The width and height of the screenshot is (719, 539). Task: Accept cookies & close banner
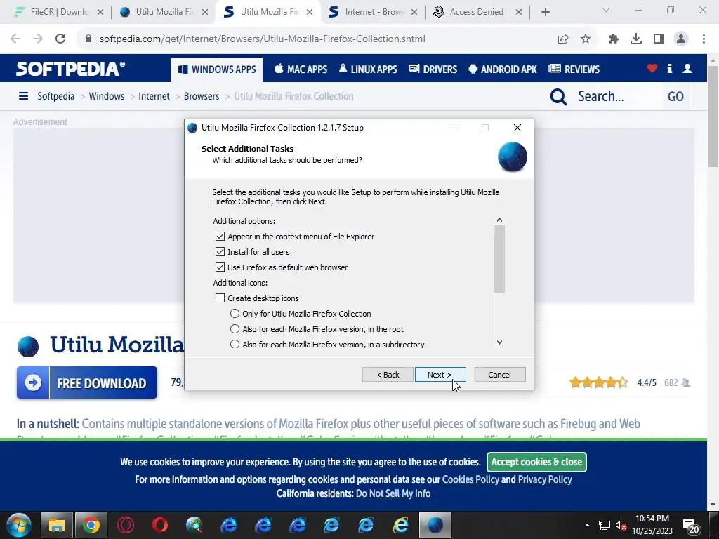click(536, 462)
